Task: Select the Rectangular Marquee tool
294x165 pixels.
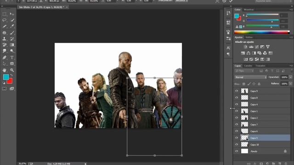Action: tap(4, 14)
